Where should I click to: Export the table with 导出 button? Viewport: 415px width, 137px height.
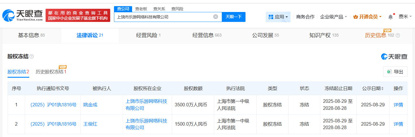395,72
